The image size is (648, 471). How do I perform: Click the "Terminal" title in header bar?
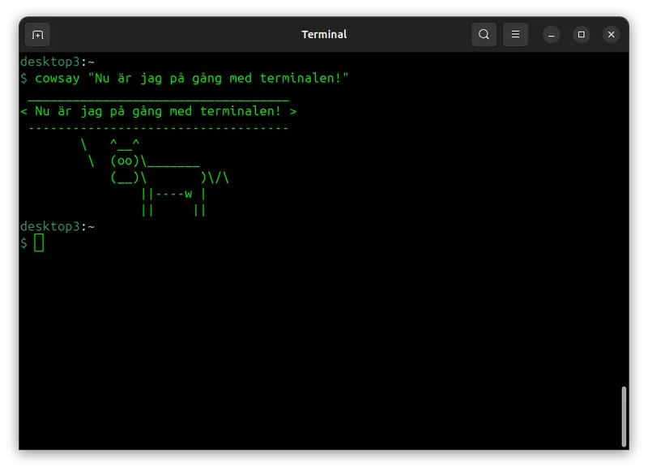coord(324,34)
